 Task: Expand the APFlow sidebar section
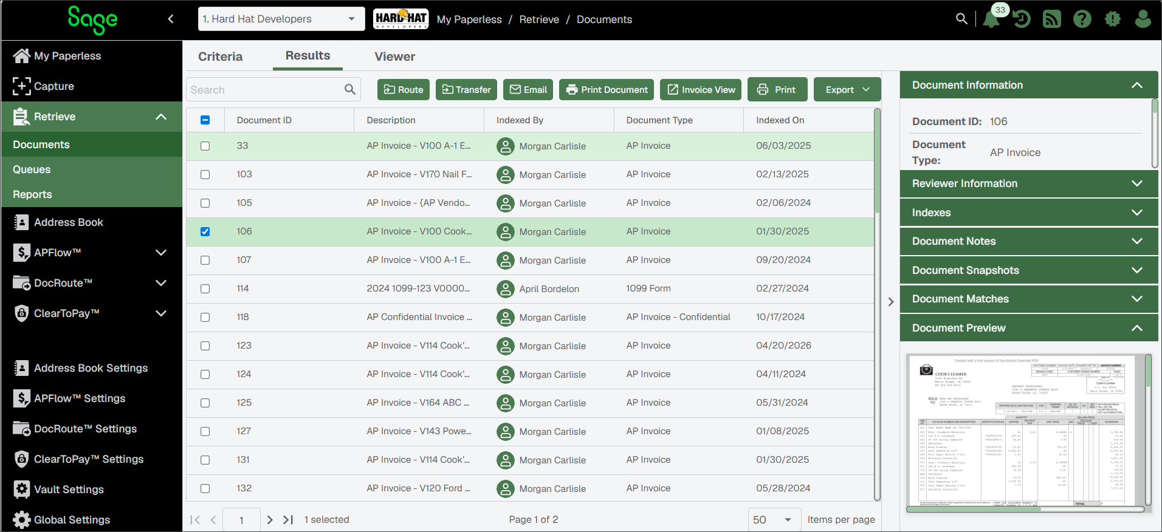[161, 253]
